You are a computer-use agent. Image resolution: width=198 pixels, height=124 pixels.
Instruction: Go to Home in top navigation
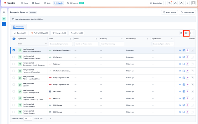pyautogui.click(x=24, y=3)
